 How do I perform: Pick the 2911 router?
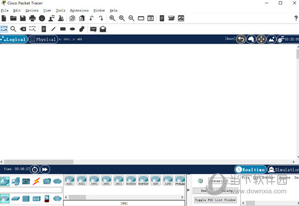pyautogui.click(x=119, y=180)
